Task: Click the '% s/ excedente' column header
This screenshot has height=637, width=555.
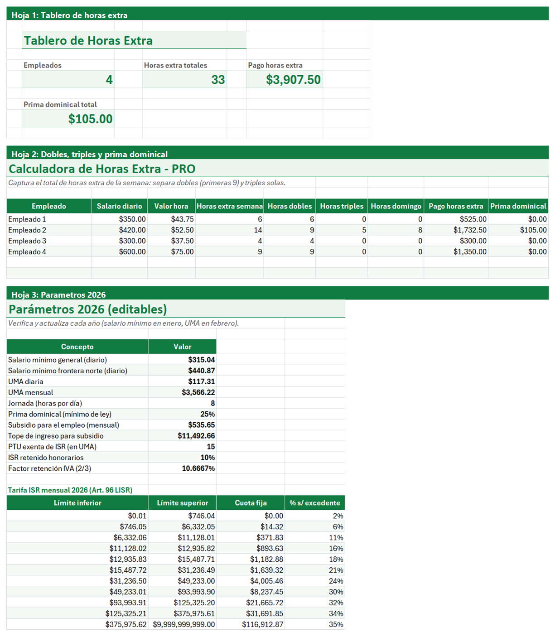Action: click(x=315, y=503)
